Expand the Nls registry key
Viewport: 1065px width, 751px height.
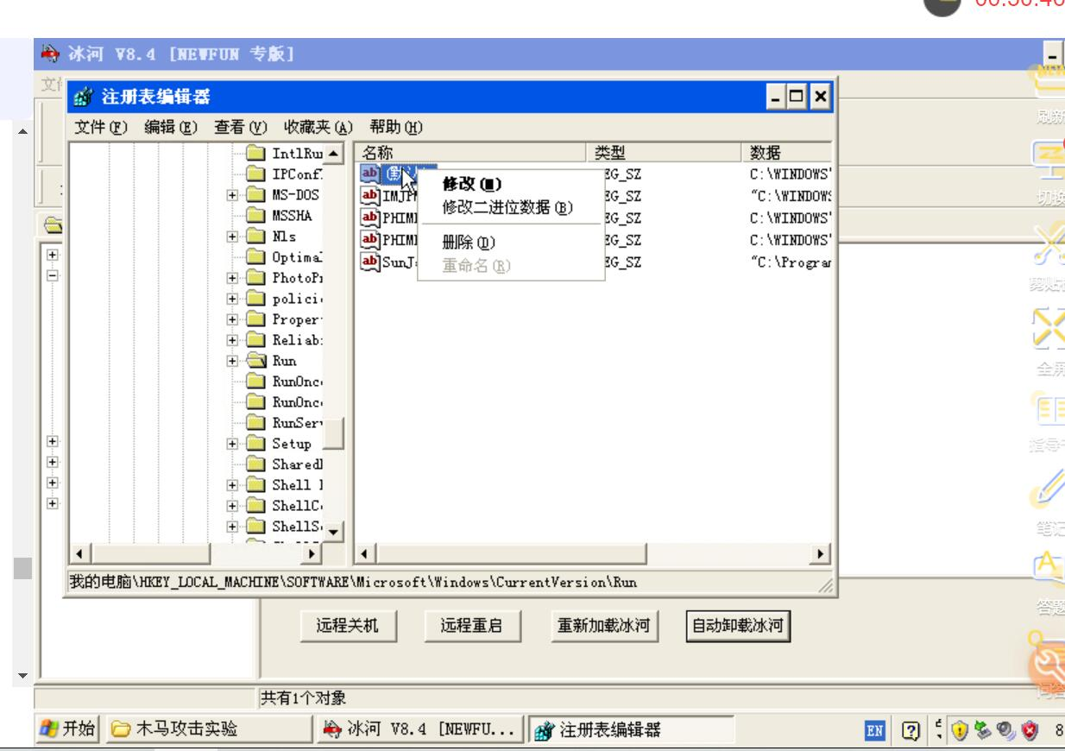point(234,235)
